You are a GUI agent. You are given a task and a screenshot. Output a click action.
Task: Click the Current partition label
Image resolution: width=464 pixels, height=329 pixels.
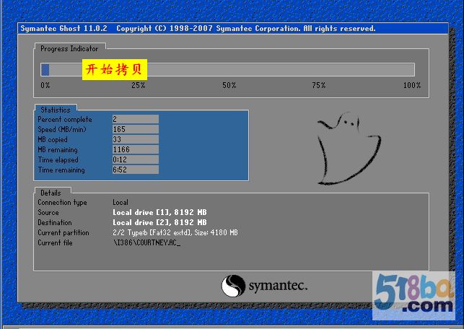[x=64, y=232]
